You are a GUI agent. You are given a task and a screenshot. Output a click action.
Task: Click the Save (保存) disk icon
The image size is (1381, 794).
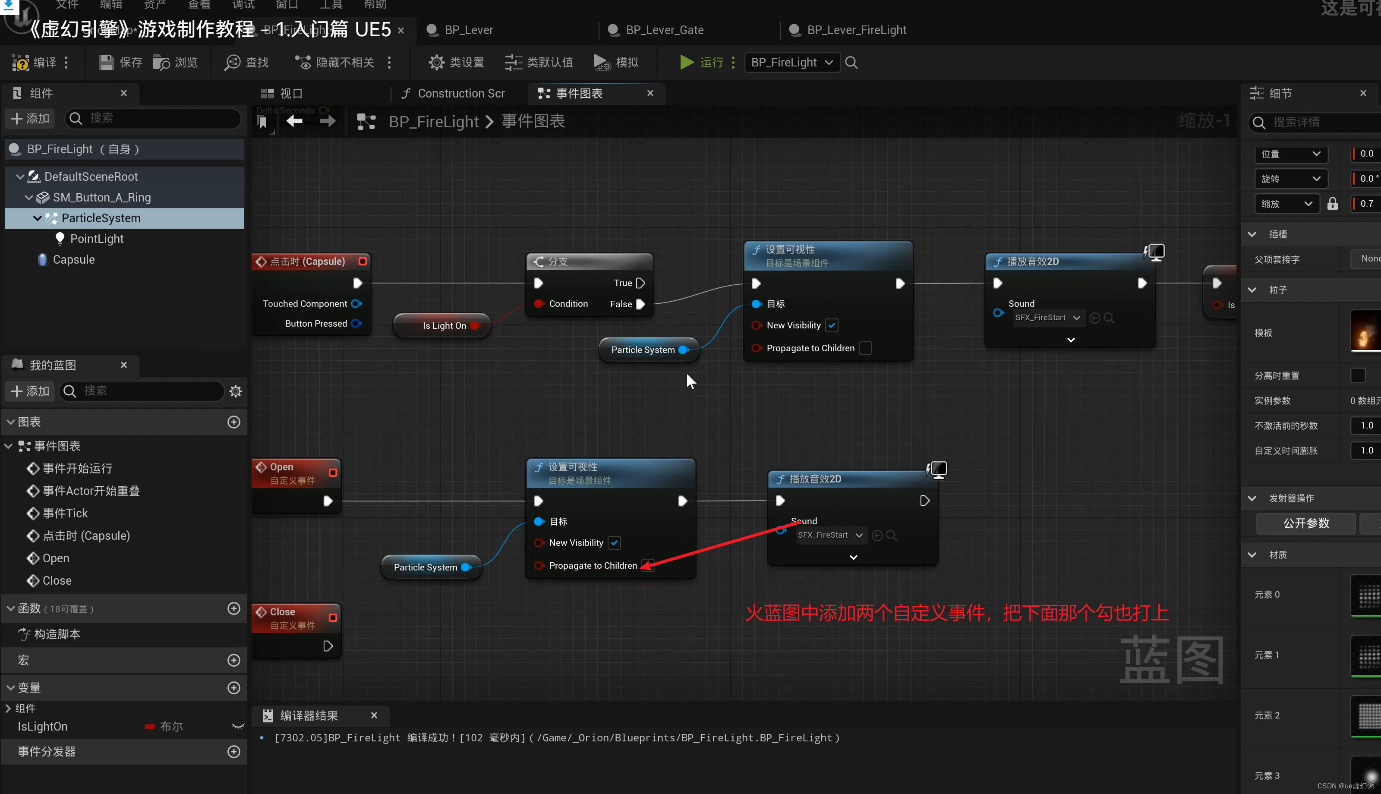(x=106, y=63)
